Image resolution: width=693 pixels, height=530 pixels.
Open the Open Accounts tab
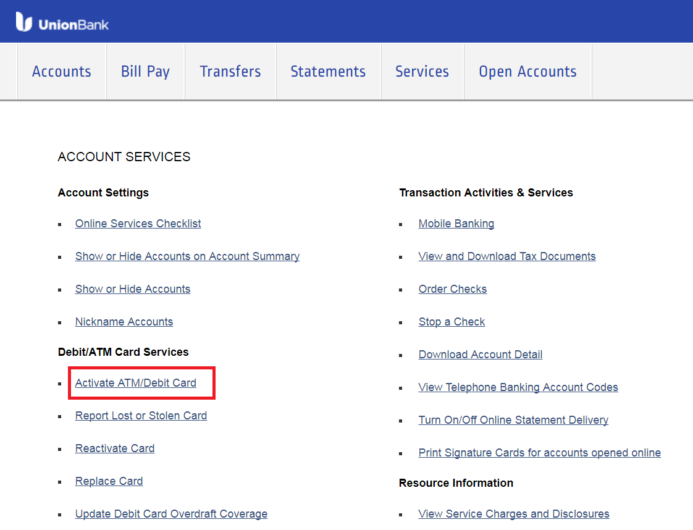coord(527,72)
